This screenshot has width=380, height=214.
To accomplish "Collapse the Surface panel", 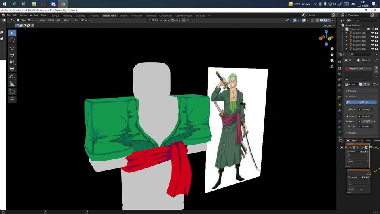I will 352,96.
